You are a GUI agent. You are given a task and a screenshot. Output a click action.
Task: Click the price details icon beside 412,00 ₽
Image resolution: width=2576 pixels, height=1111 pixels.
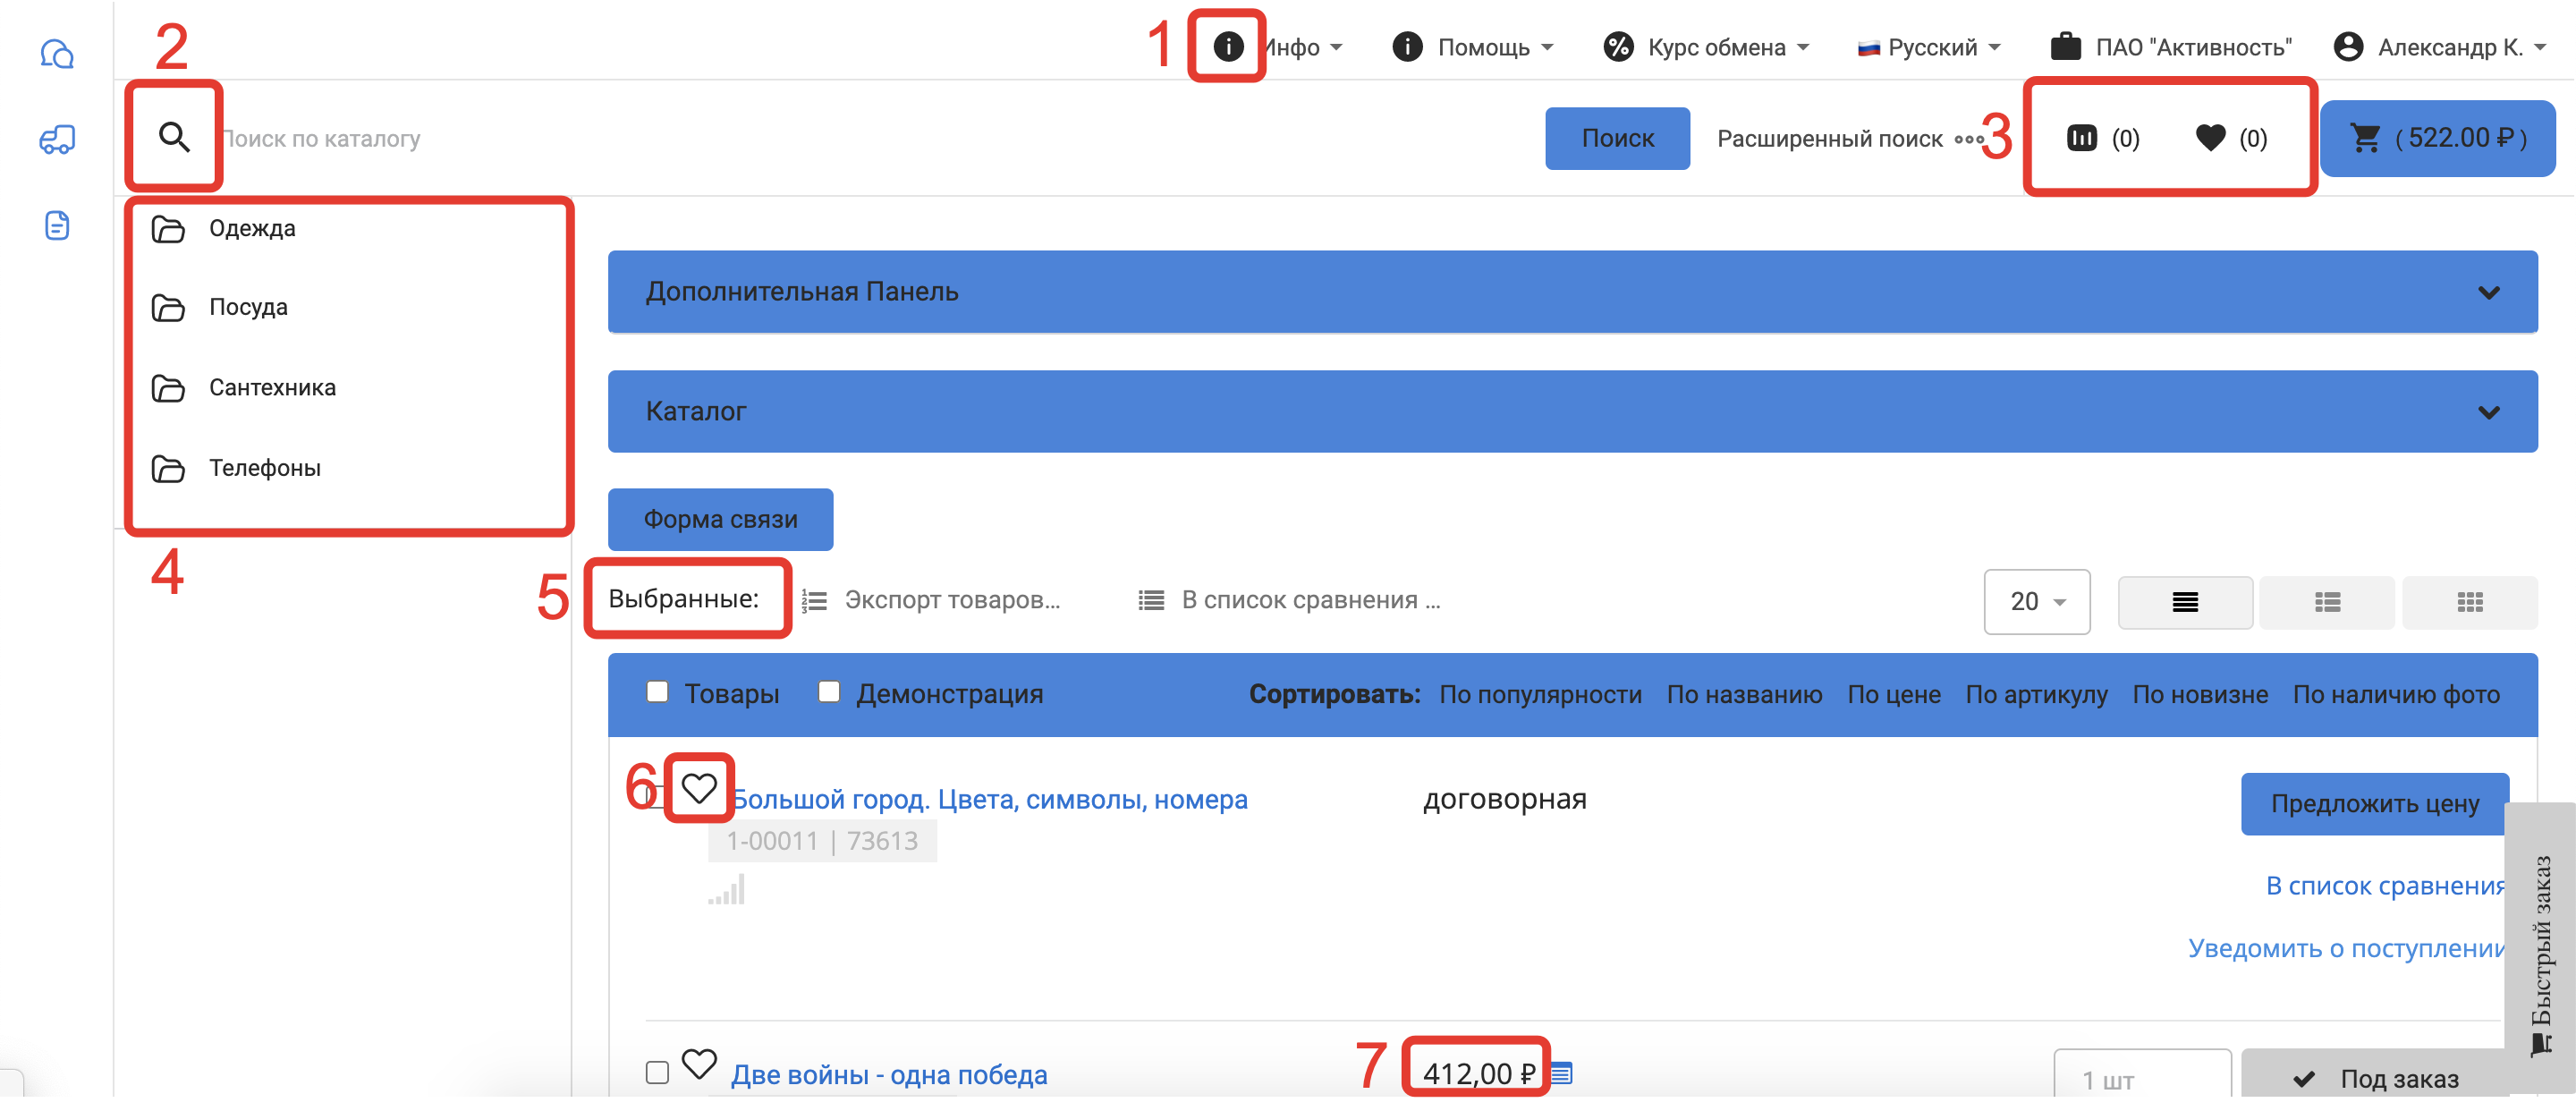tap(1562, 1073)
